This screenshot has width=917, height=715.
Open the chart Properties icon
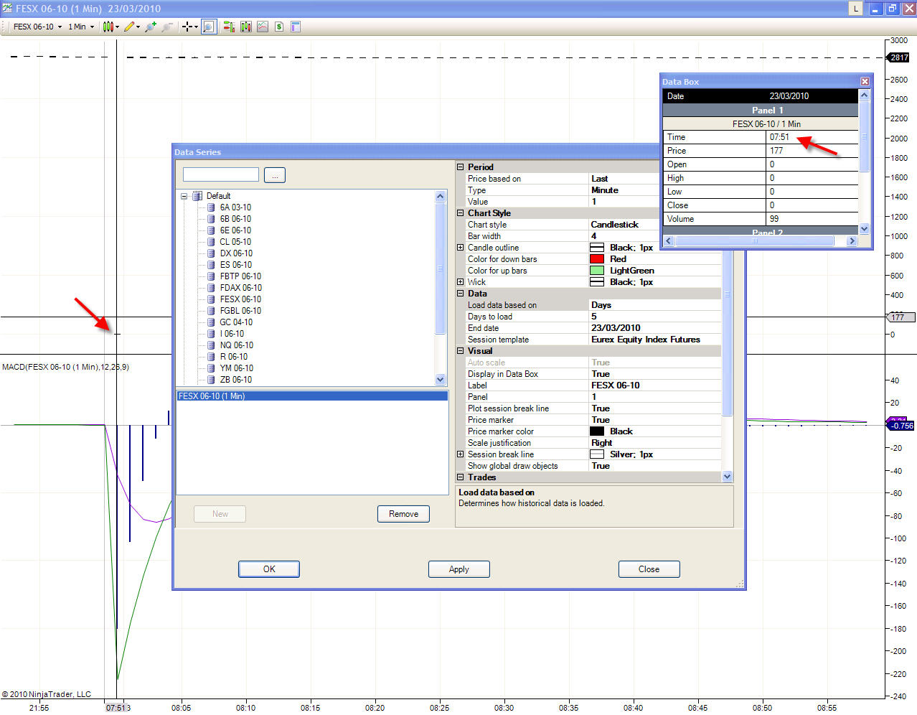point(296,27)
